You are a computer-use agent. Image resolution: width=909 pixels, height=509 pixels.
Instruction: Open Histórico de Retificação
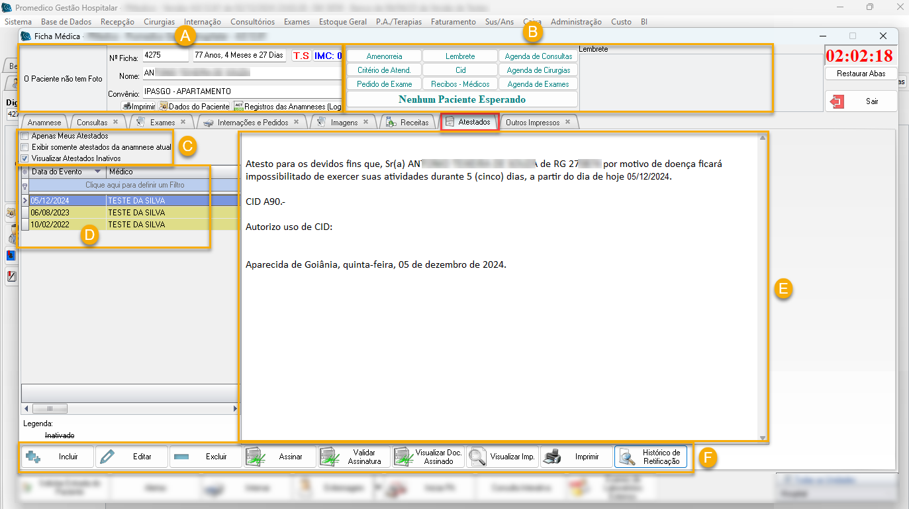tap(650, 457)
